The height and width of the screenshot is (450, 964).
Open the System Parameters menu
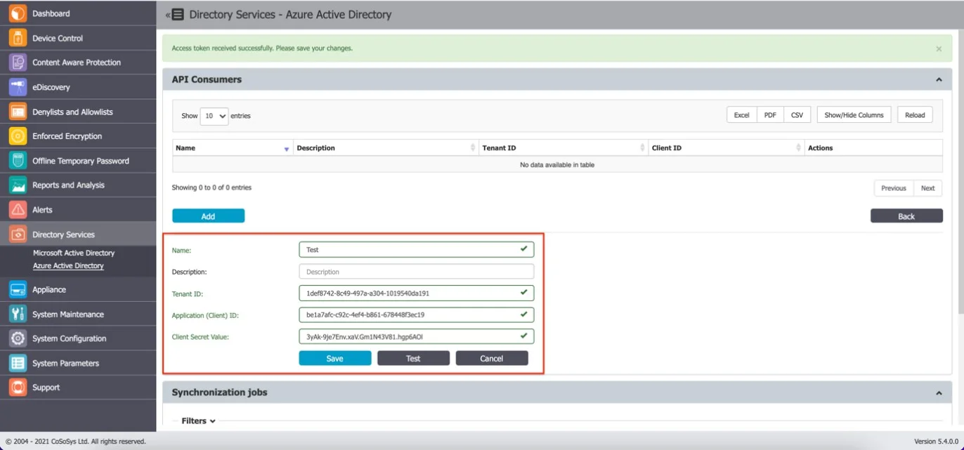pyautogui.click(x=65, y=363)
